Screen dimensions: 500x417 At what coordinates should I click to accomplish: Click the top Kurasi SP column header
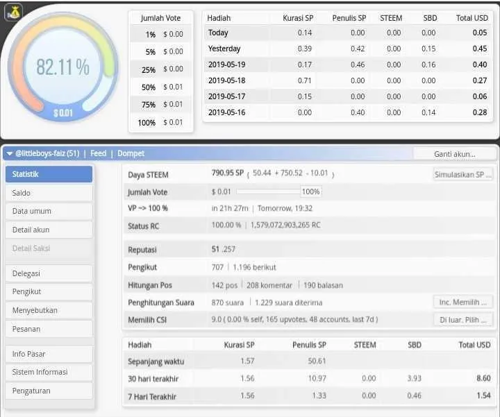[298, 18]
